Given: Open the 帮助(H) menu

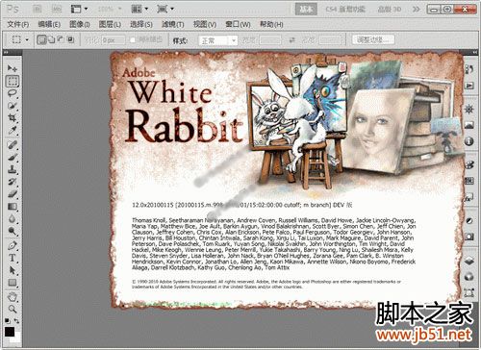Looking at the screenshot, I should [x=271, y=24].
